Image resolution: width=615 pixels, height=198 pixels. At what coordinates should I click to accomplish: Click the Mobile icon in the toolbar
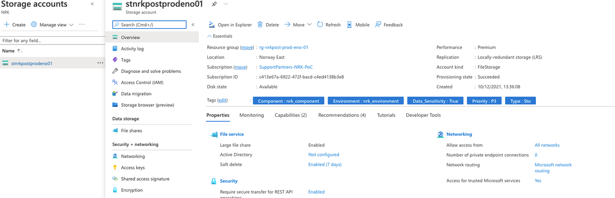(x=350, y=24)
